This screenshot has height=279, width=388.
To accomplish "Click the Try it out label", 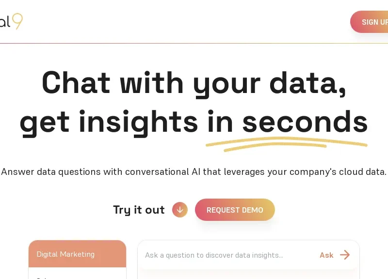I will click(x=139, y=210).
